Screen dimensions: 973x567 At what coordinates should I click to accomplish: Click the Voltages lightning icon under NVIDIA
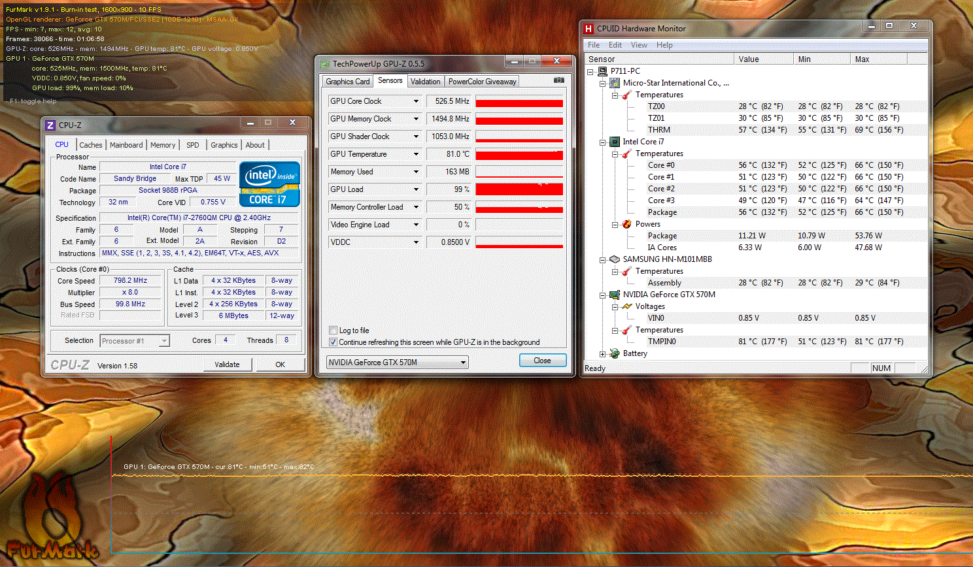click(x=627, y=306)
